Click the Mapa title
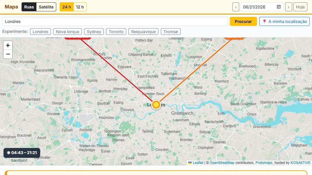Image resolution: width=312 pixels, height=175 pixels. (x=11, y=7)
